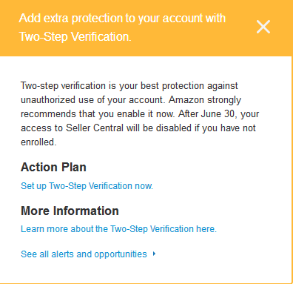293x284 pixels.
Task: Open Learn more about the Two-Step Verification here
Action: (x=118, y=229)
